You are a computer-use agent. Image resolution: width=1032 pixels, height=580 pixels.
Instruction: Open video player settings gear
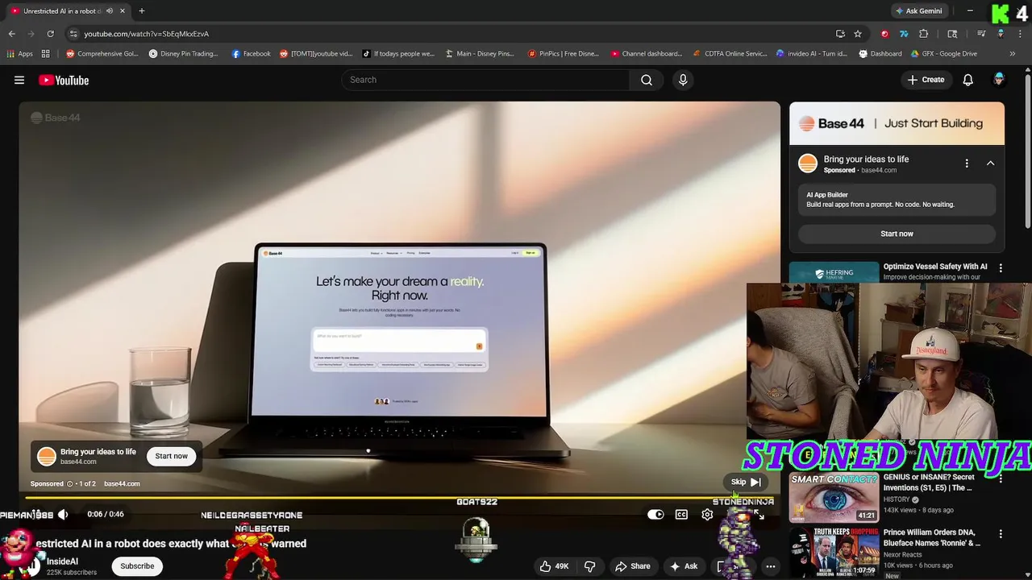[x=707, y=515]
